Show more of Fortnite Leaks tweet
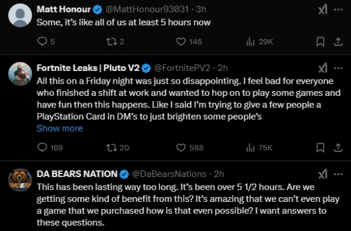This screenshot has height=231, width=351. (60, 129)
